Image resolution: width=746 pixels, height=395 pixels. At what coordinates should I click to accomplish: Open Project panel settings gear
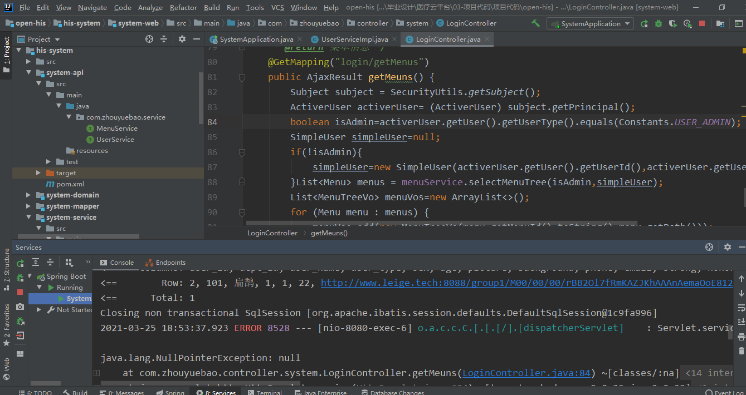182,39
